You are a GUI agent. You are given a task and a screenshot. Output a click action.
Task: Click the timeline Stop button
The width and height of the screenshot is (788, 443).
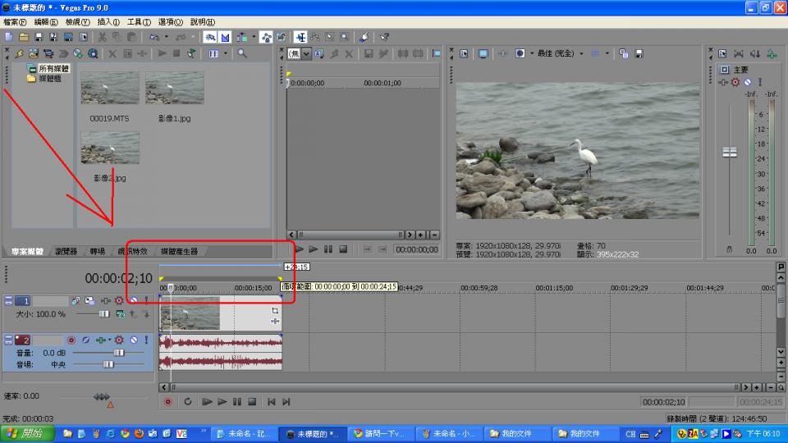pyautogui.click(x=253, y=402)
